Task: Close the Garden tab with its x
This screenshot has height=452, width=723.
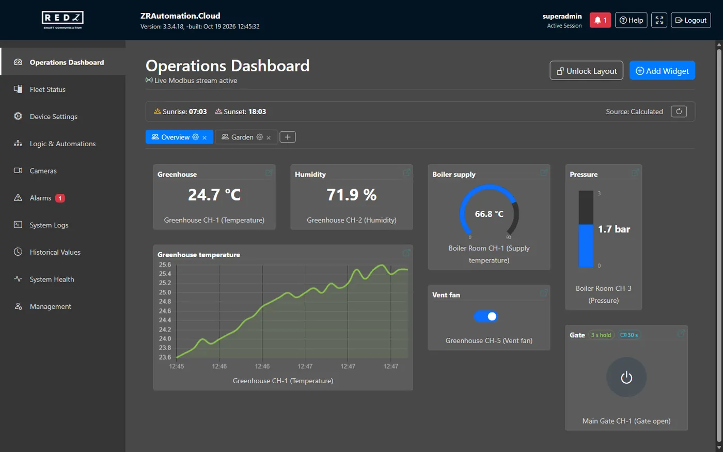Action: click(x=269, y=137)
